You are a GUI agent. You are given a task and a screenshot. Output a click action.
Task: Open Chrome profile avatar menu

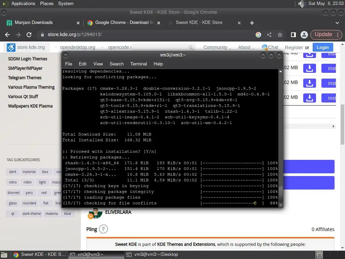[x=304, y=35]
